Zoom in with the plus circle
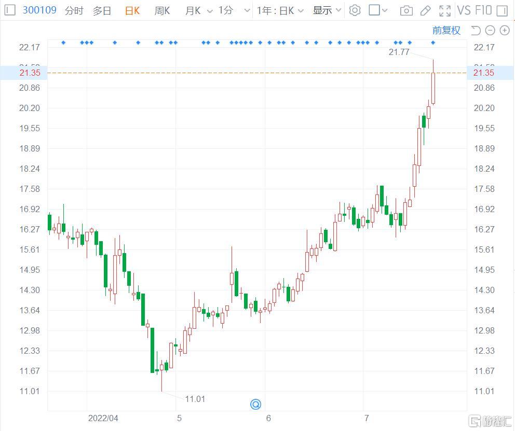 point(505,31)
